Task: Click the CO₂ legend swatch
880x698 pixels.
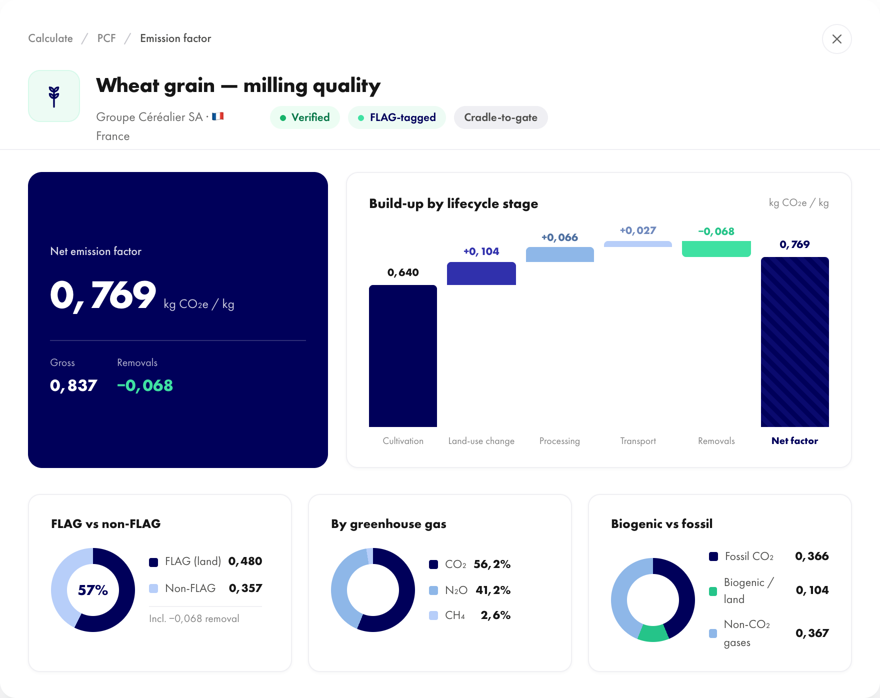Action: pos(433,564)
